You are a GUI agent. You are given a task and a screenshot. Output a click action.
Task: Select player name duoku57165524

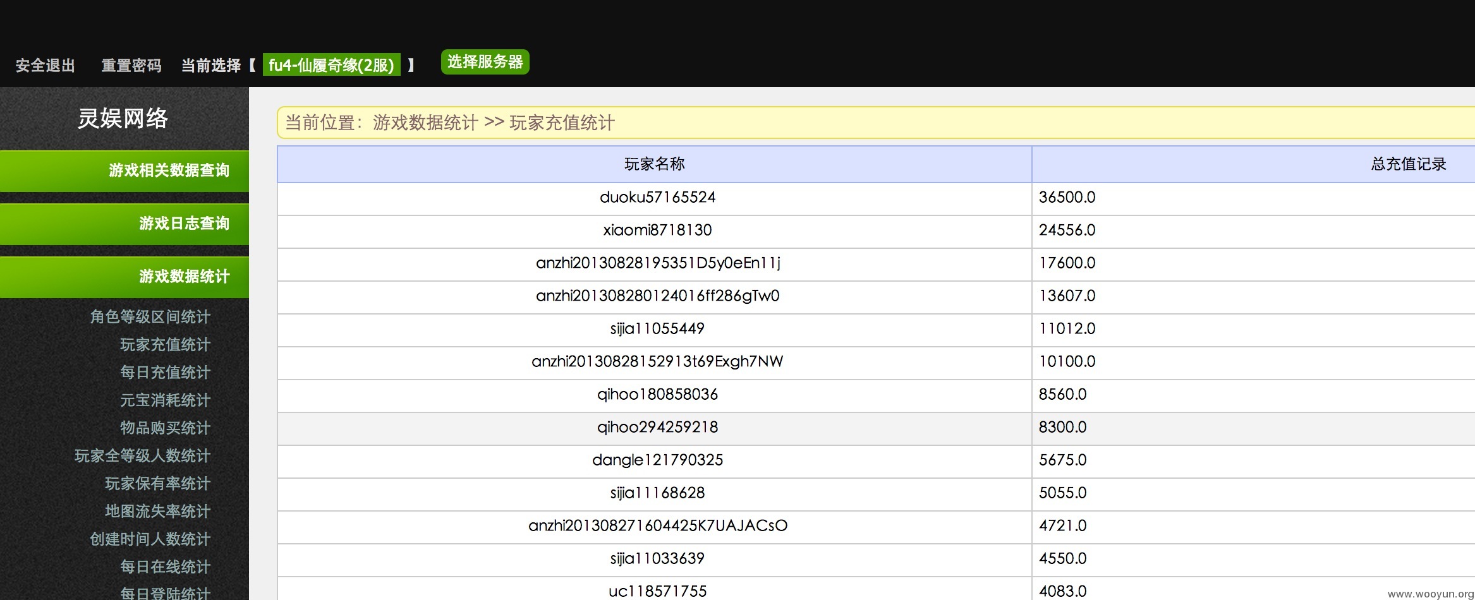tap(657, 197)
